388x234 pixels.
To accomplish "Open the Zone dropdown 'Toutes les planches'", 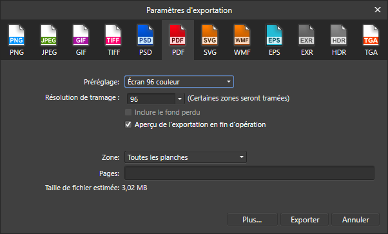I will pos(186,157).
